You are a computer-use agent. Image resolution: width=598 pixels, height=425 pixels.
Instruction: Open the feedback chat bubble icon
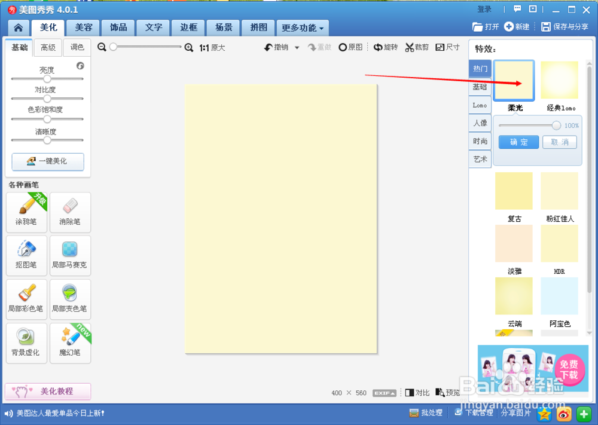tap(517, 9)
